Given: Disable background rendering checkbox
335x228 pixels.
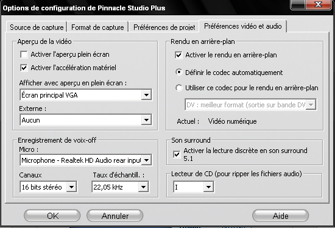Looking at the screenshot, I should (x=178, y=55).
